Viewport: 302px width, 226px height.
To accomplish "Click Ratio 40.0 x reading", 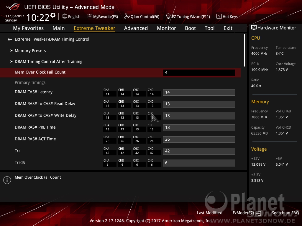I will tap(256, 86).
